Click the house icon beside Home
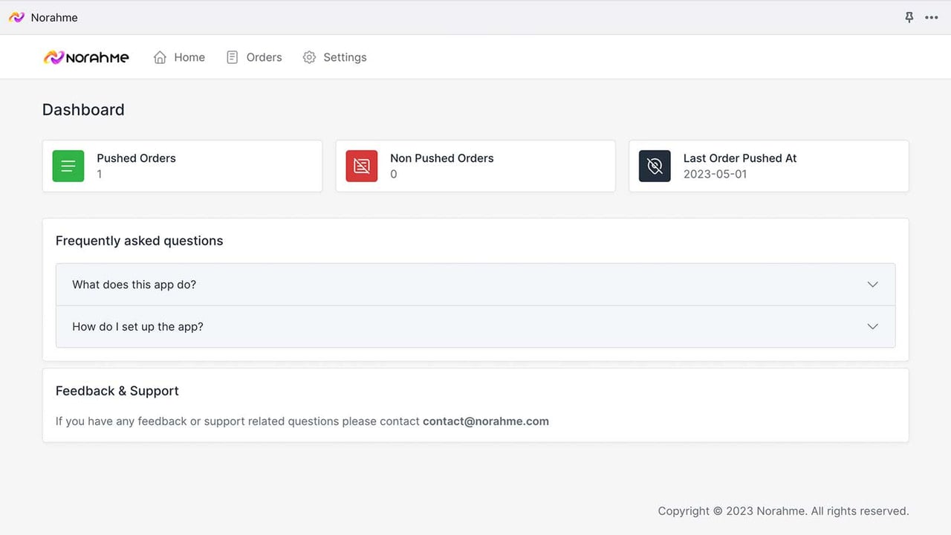 (x=160, y=57)
